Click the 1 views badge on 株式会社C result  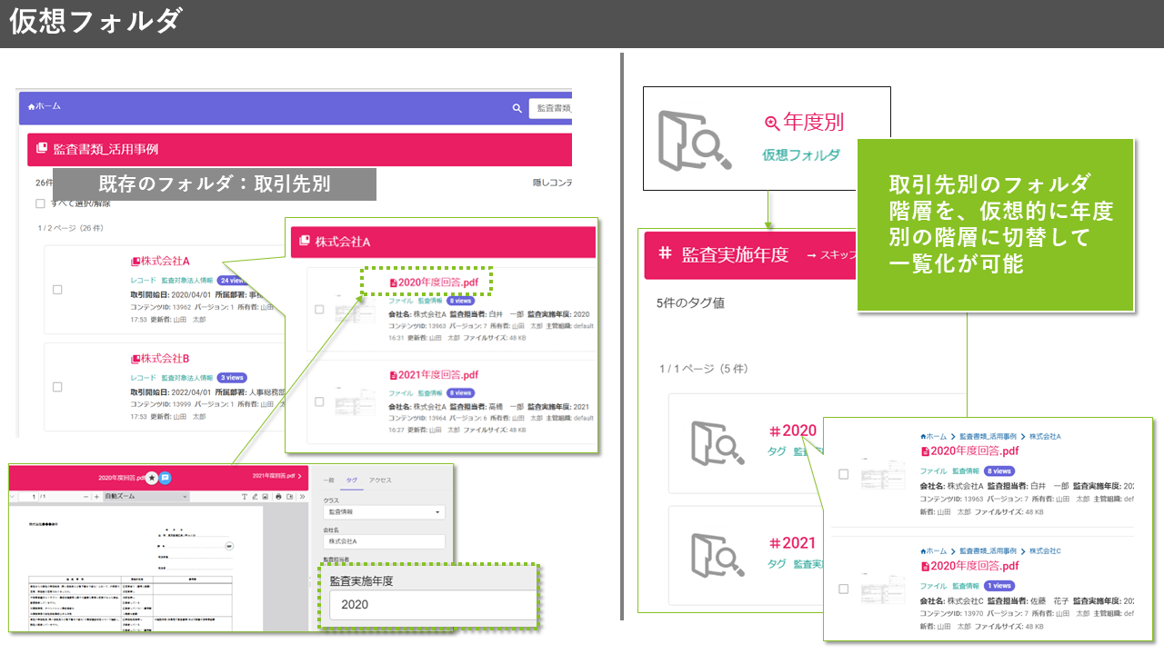coord(998,586)
